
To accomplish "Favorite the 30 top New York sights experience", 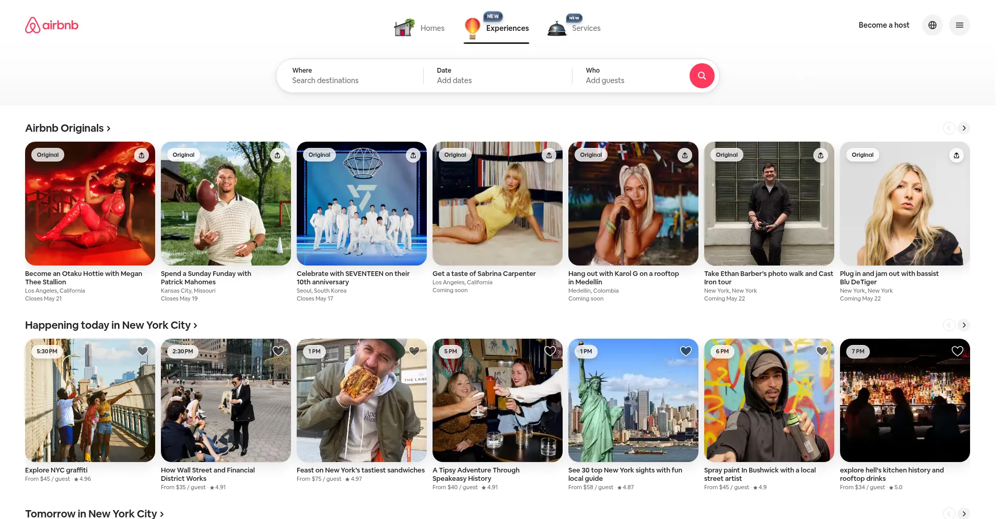I will point(686,351).
